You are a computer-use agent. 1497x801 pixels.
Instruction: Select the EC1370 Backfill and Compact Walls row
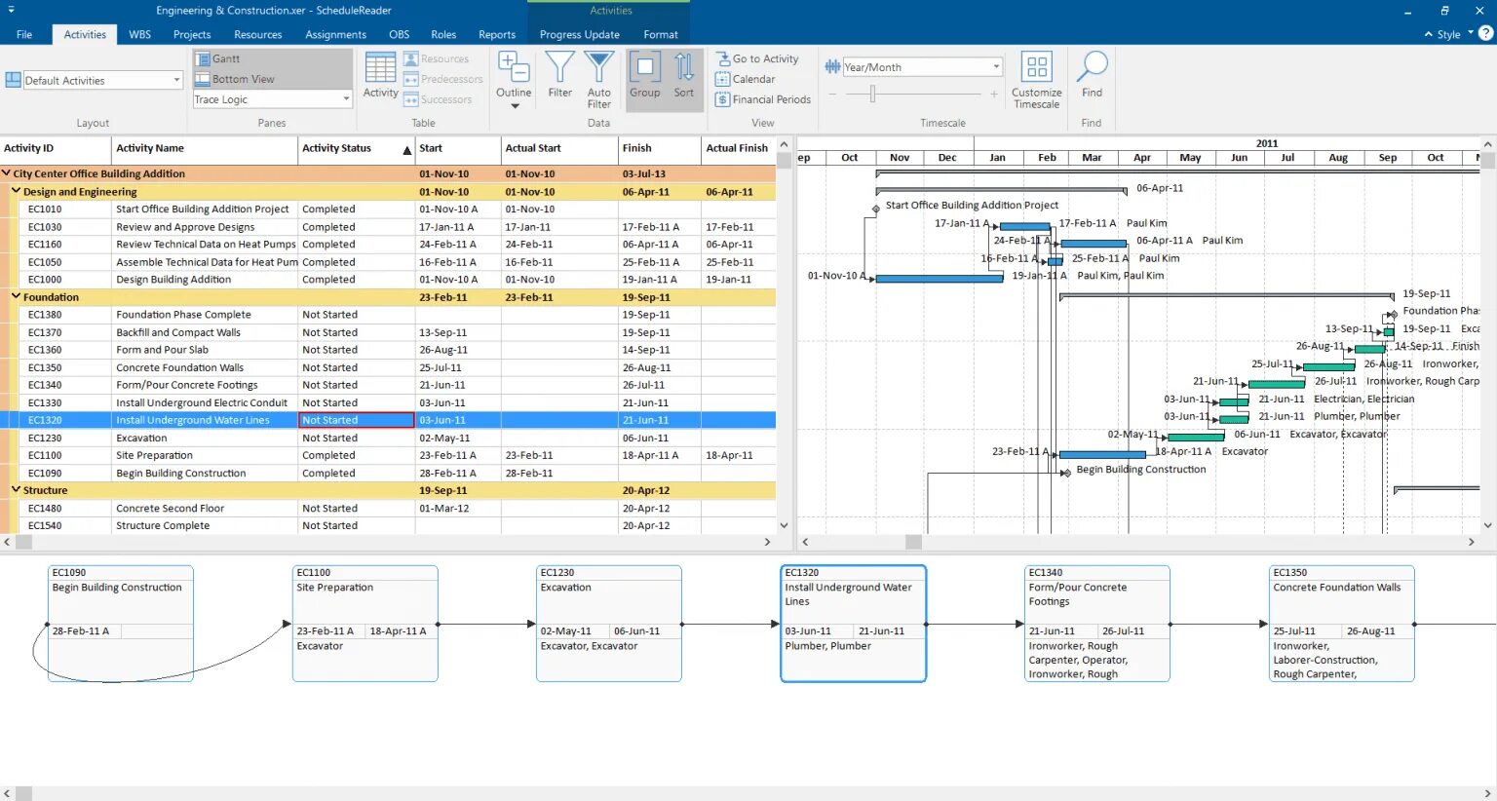coord(388,332)
